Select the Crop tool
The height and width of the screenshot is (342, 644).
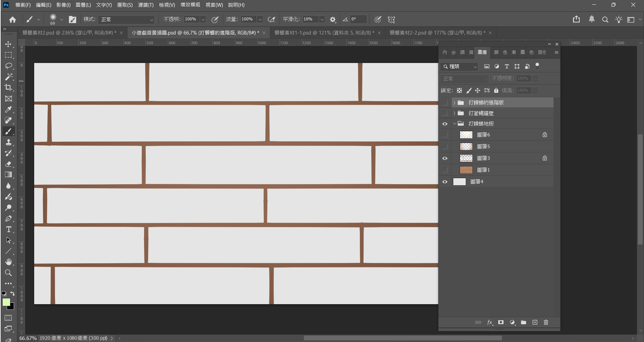point(8,88)
